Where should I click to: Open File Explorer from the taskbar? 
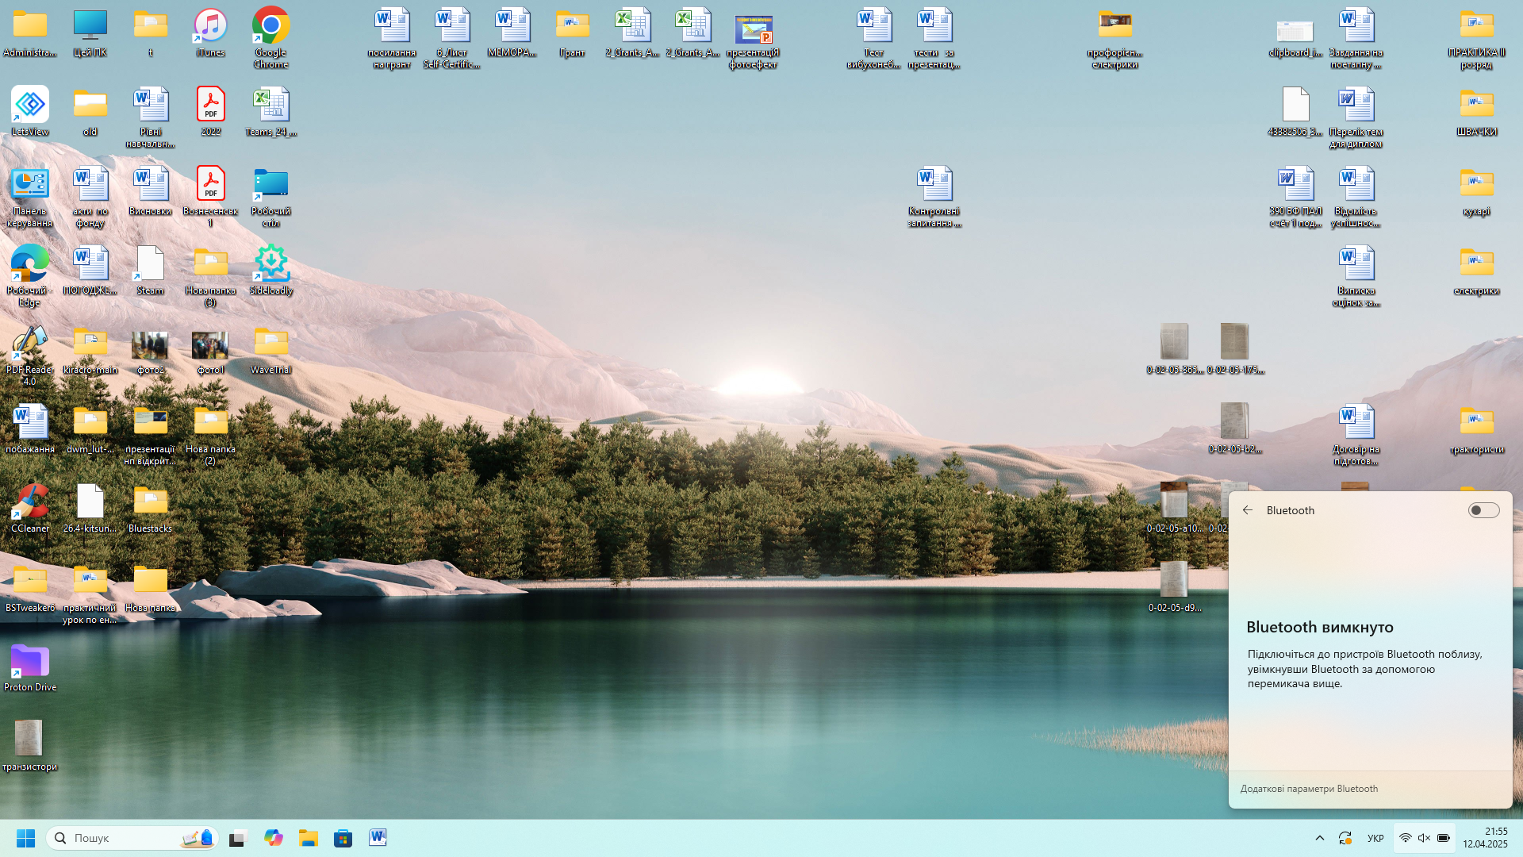coord(309,838)
